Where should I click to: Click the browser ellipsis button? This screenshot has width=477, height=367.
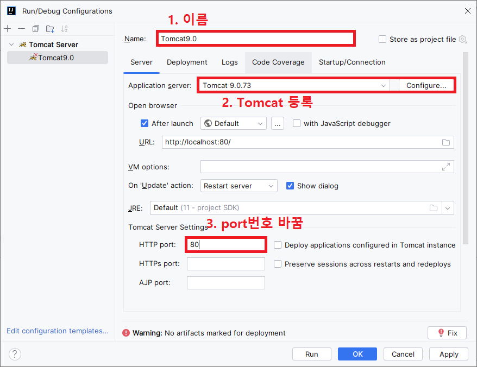[278, 123]
